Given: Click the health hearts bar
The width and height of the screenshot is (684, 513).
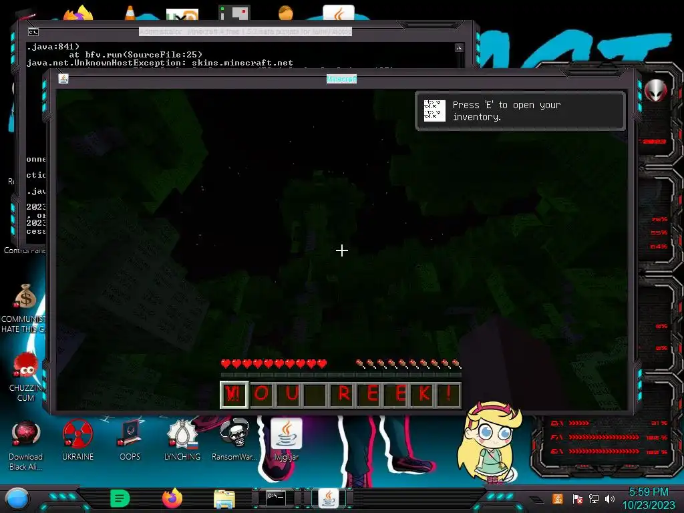Looking at the screenshot, I should point(274,363).
